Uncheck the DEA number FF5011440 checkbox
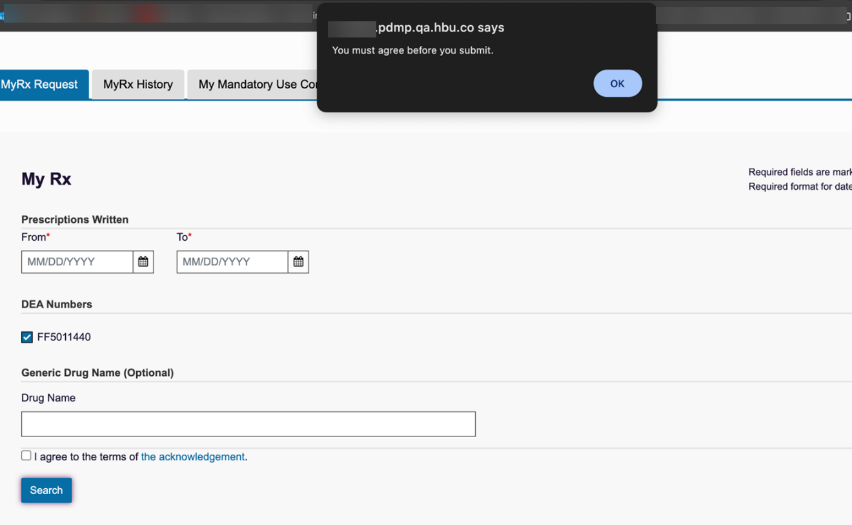 coord(26,336)
